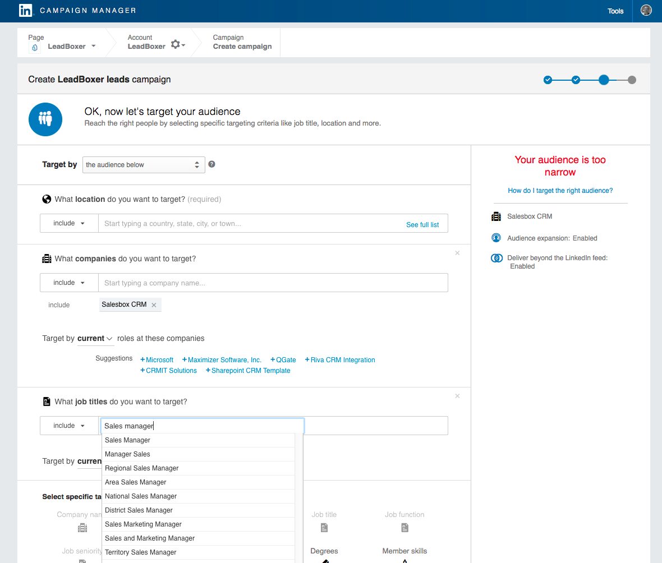Open How do I target the right audience
This screenshot has height=563, width=662.
coord(560,191)
